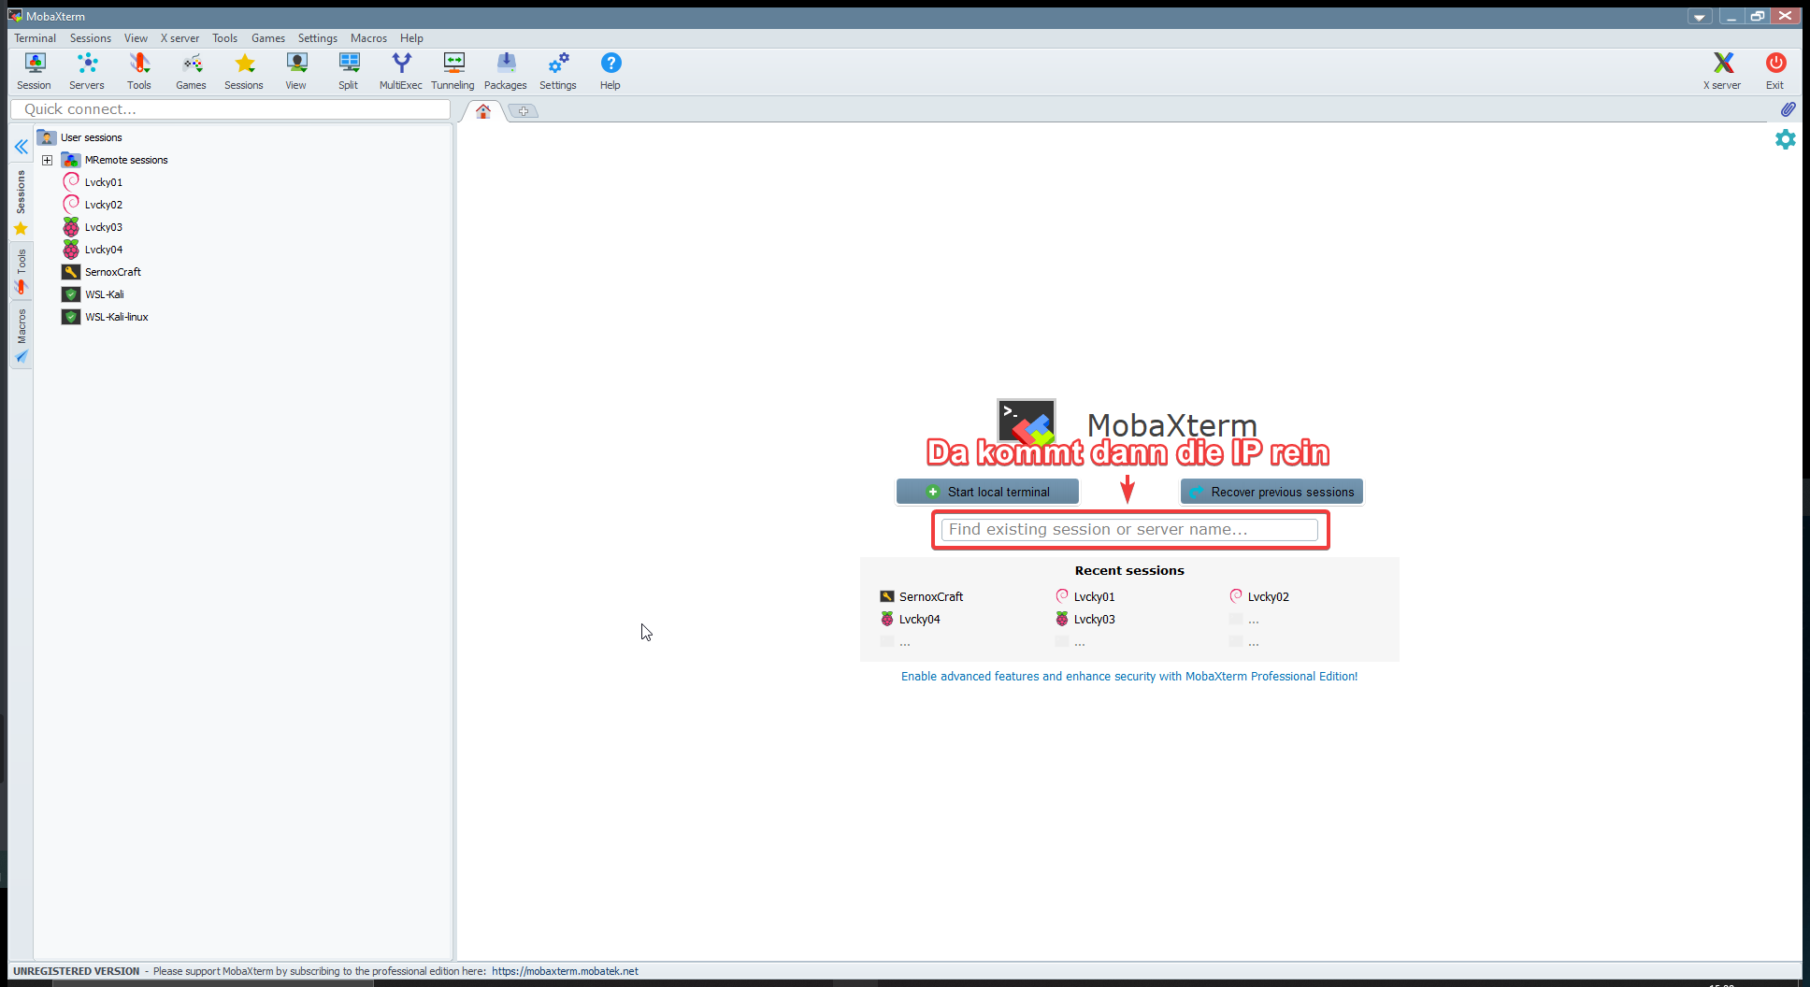Click Recover previous sessions button
This screenshot has height=987, width=1810.
click(x=1271, y=492)
